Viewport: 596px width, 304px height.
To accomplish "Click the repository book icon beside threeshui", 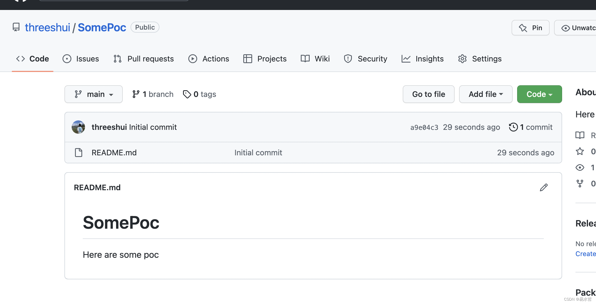I will click(x=16, y=27).
